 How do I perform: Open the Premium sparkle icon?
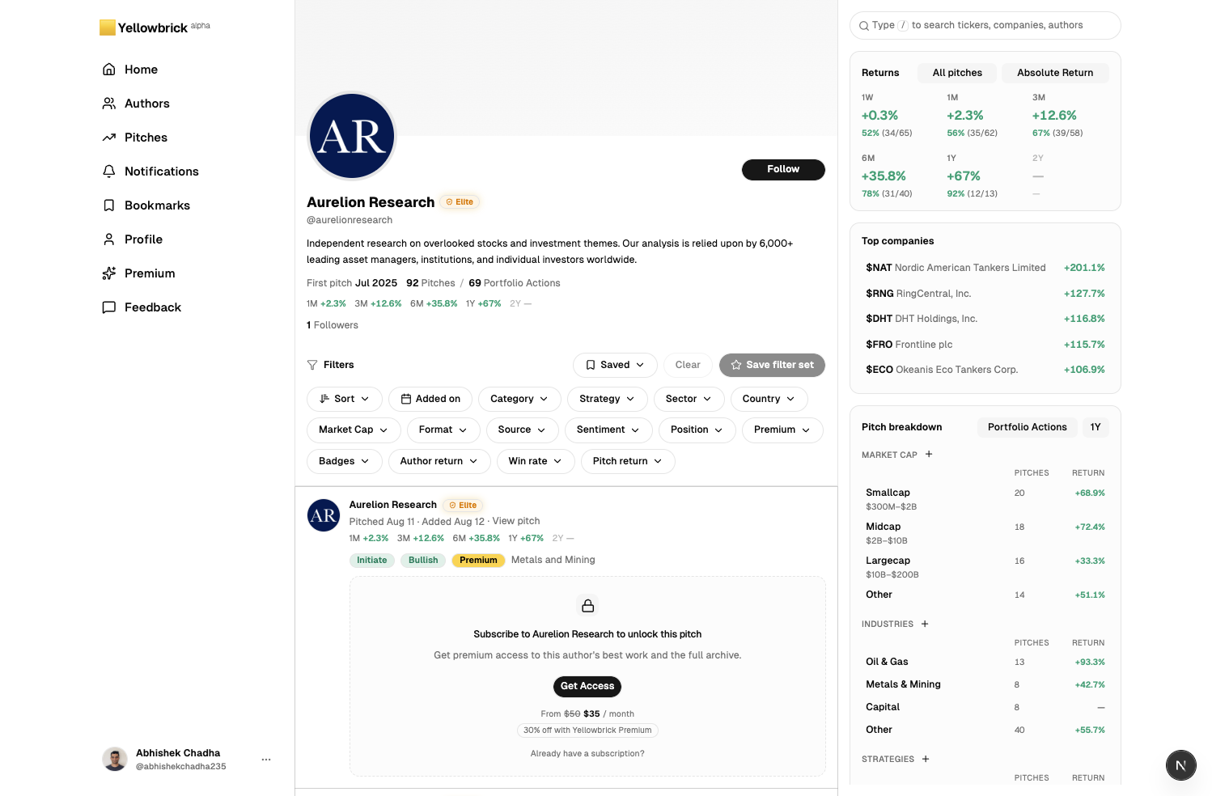pyautogui.click(x=109, y=273)
